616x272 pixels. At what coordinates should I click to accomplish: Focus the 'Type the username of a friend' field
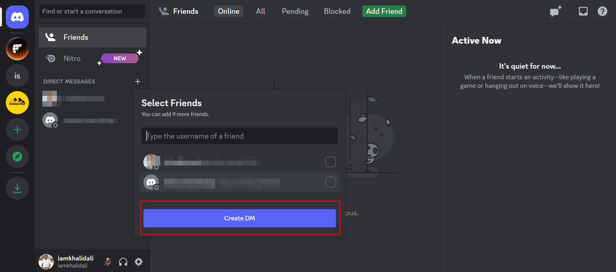239,136
